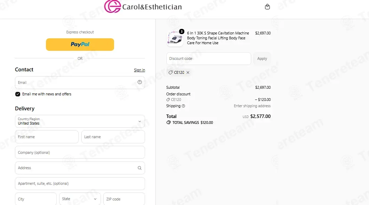Screen dimensions: 369x205
Task: Apply the discount code
Action: (262, 59)
